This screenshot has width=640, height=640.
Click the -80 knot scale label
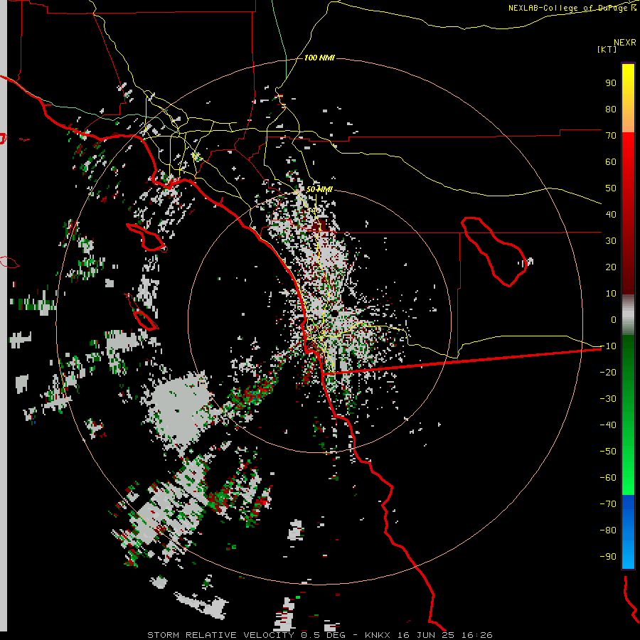608,530
